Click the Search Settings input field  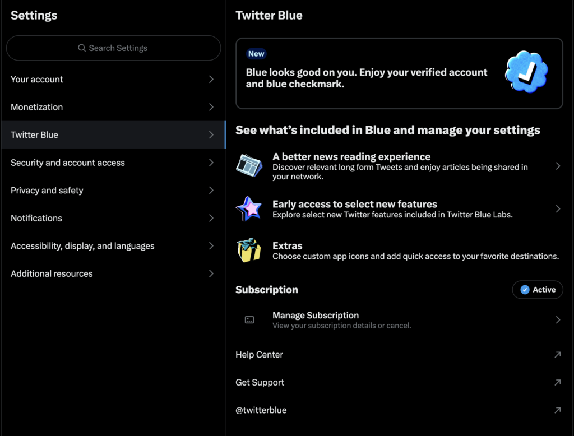point(113,48)
